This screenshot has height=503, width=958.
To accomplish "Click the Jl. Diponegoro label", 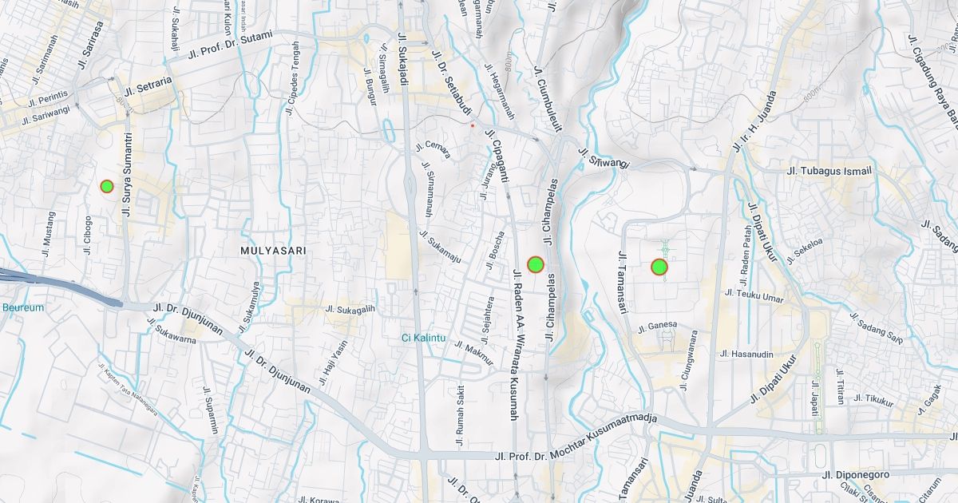I will coord(855,474).
